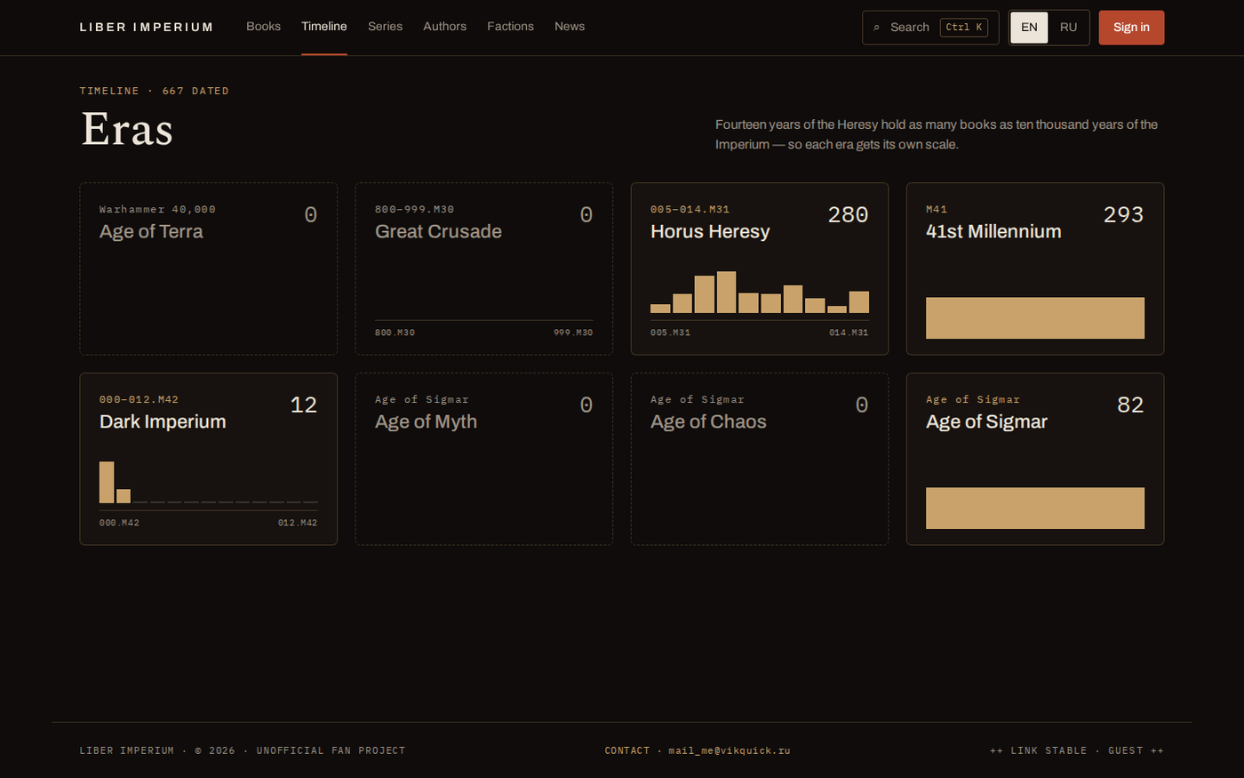This screenshot has width=1244, height=778.
Task: Click the UNOFFICIAL FAN PROJECT footer text
Action: click(x=331, y=750)
